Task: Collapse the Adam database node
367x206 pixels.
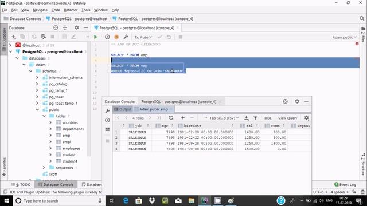Action: [24, 65]
